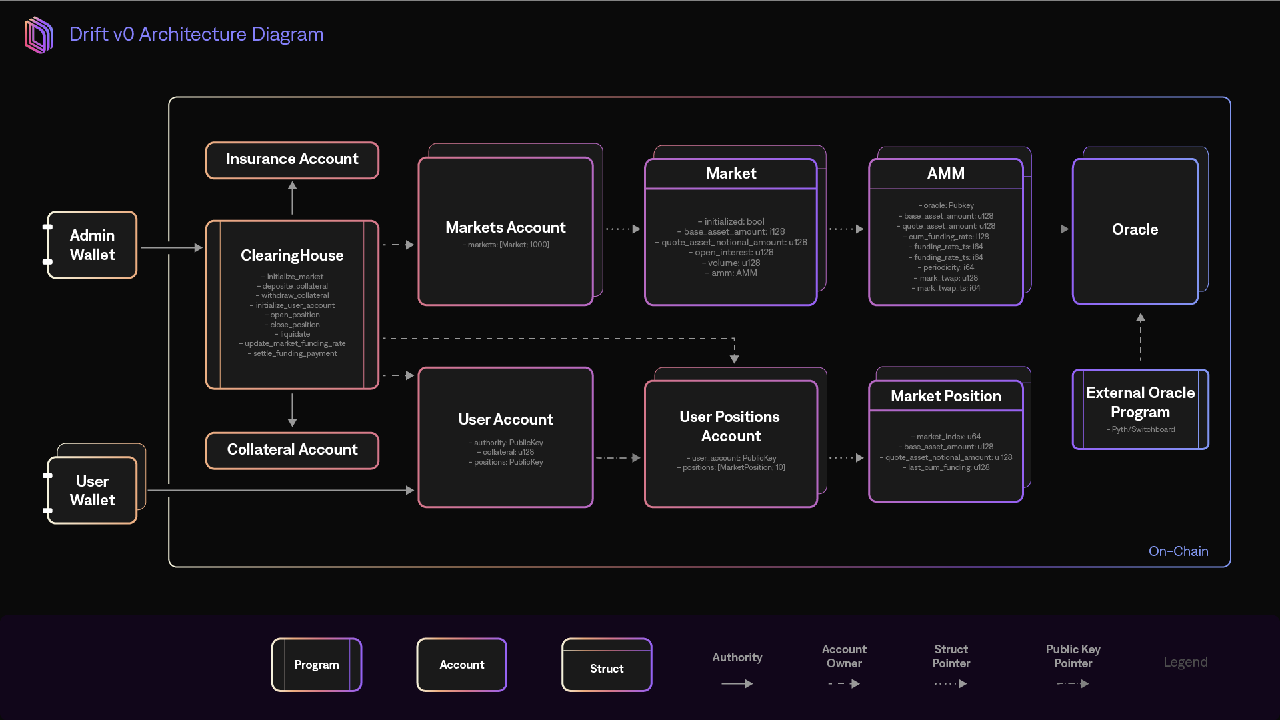Click the Struct Pointer dotted arrow icon
Screen dimensions: 1280x720
coord(951,683)
